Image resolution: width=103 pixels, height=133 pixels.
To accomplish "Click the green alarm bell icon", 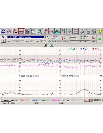I will 99,39.
